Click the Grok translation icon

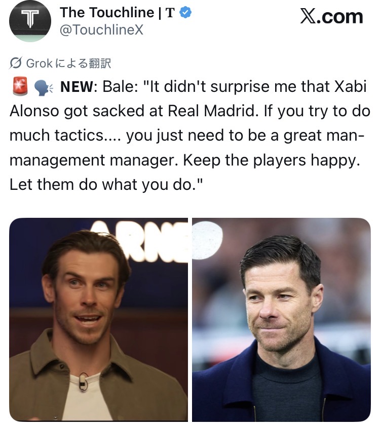pyautogui.click(x=16, y=63)
